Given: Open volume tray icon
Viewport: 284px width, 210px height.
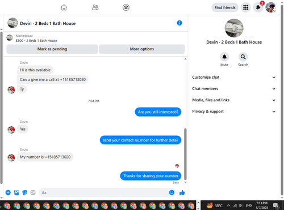Looking at the screenshot, I should pos(241,205).
